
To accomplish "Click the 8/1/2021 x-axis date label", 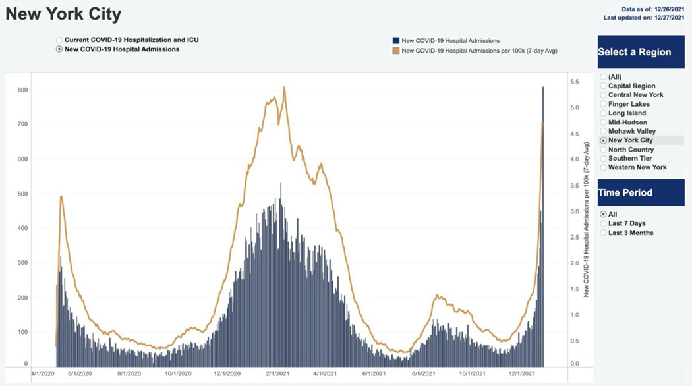I will click(x=424, y=373).
